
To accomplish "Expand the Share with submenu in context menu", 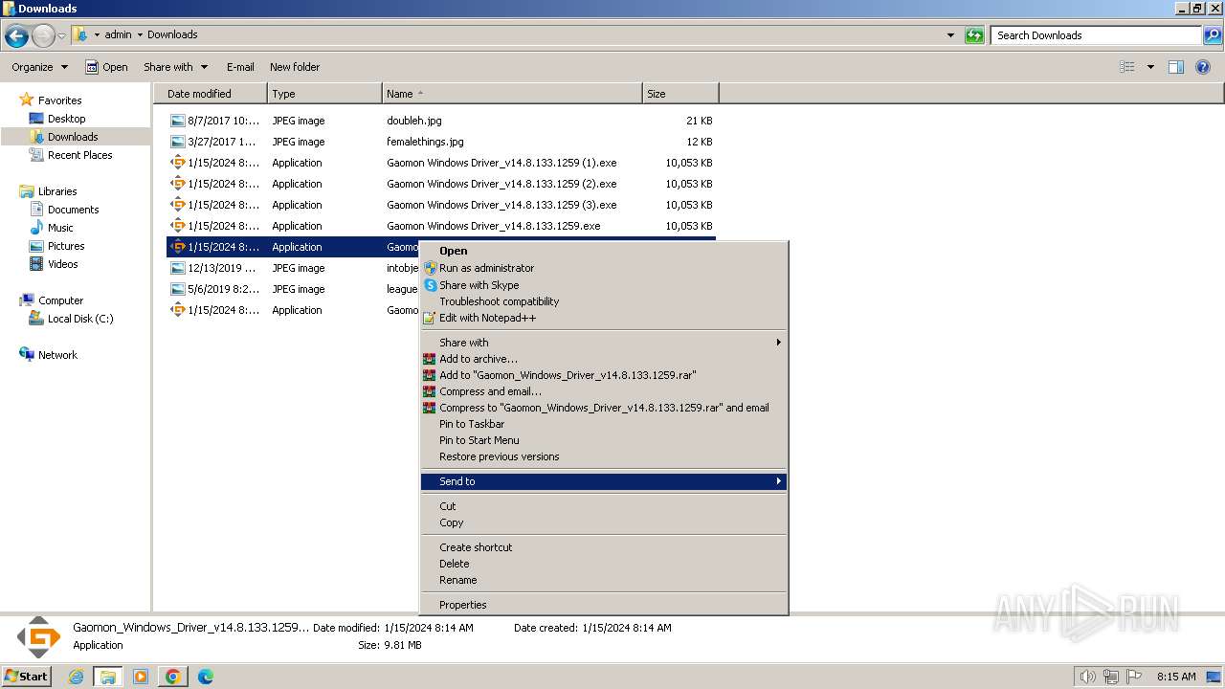I will pos(603,343).
